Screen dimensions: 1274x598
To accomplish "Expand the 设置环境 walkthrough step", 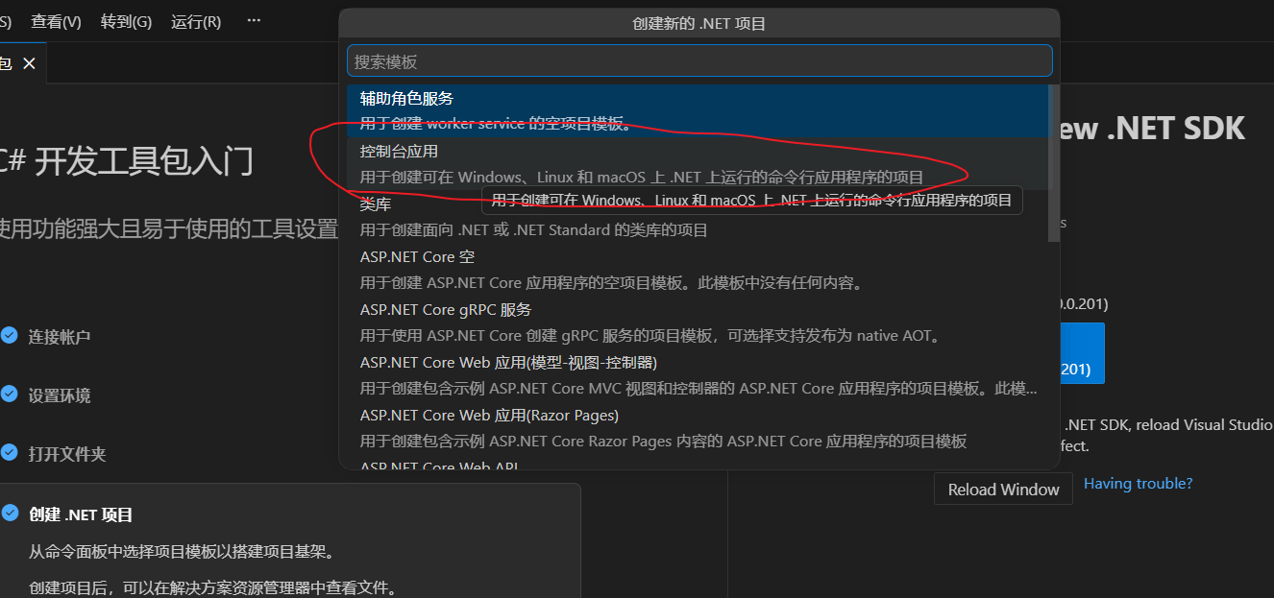I will coord(59,395).
